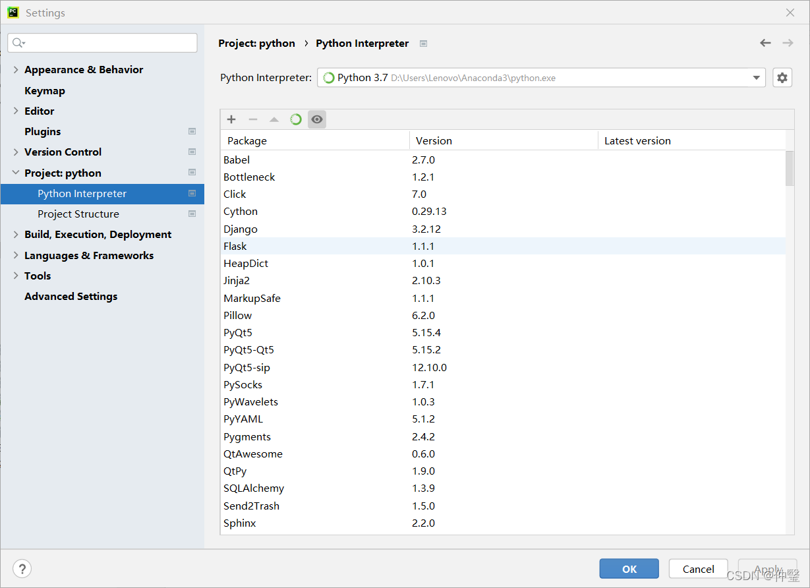Dismiss the dialog with Cancel

tap(698, 568)
